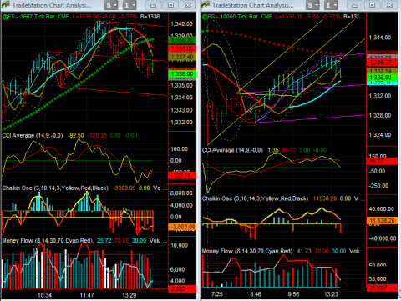Select the green 1,336.00 marker in the 10000 Tick window

pos(382,78)
